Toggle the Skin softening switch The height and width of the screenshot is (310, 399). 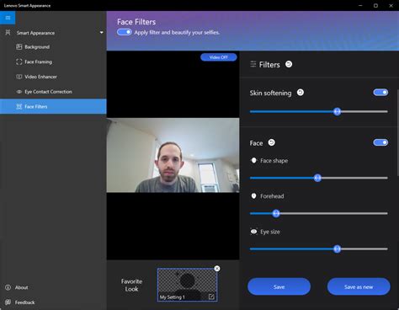(x=380, y=93)
